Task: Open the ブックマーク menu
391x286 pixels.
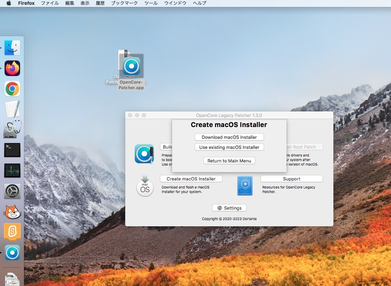Action: tap(124, 3)
